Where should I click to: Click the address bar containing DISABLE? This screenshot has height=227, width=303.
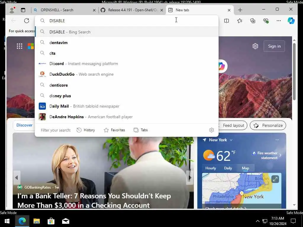pos(127,21)
